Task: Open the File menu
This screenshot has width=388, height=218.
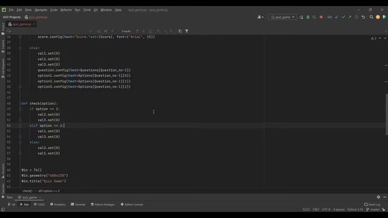Action: [11, 10]
